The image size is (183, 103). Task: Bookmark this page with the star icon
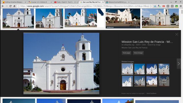click(x=151, y=6)
